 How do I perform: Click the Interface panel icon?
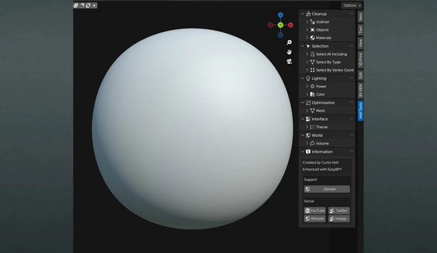click(x=308, y=119)
